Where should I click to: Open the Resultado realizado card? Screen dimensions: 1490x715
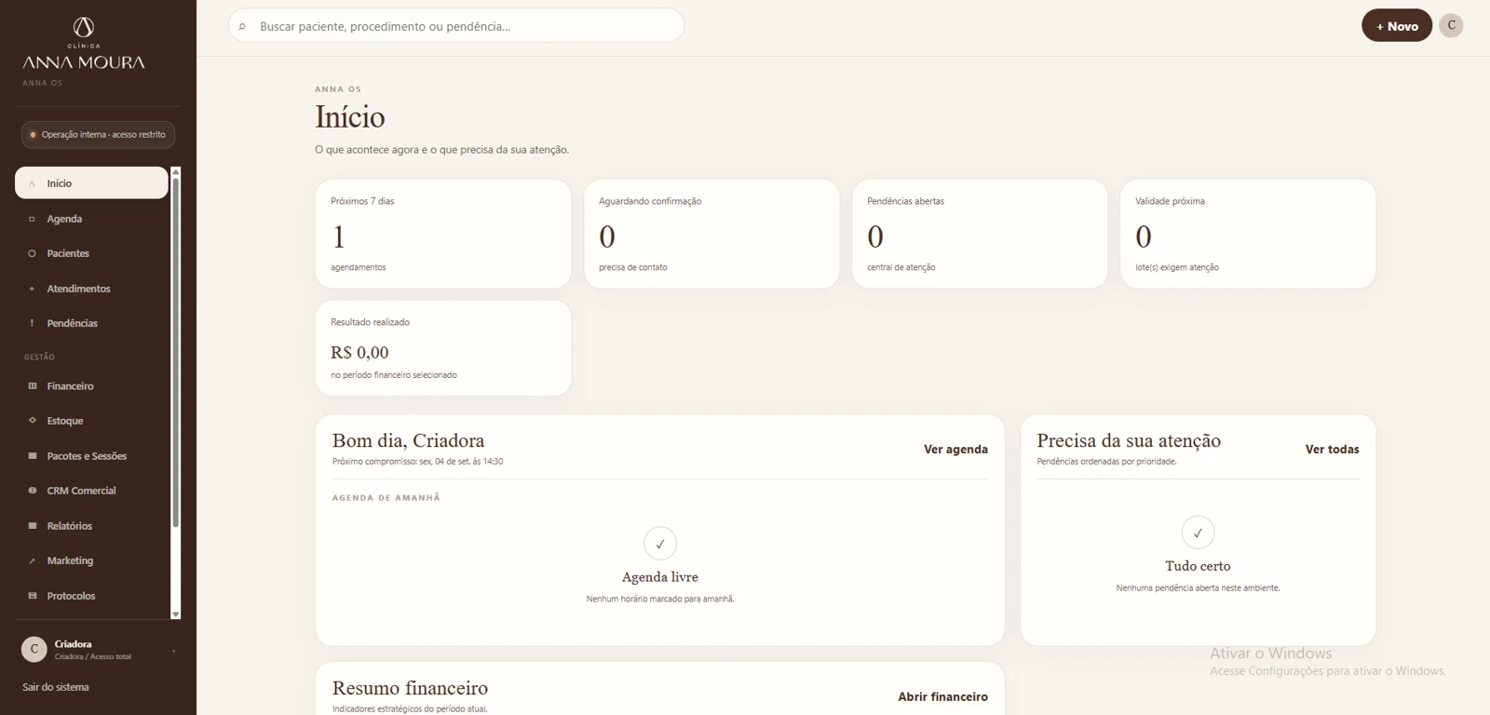click(x=443, y=348)
